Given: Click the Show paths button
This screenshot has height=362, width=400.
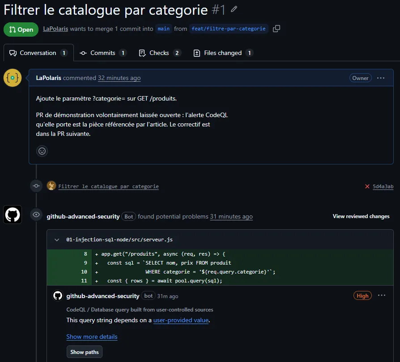Looking at the screenshot, I should click(x=85, y=352).
